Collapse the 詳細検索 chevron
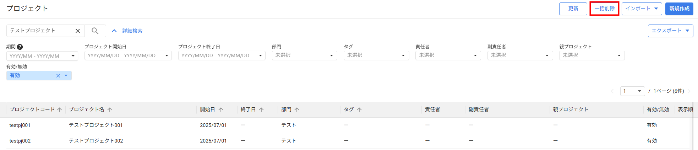698x150 pixels. pos(114,31)
